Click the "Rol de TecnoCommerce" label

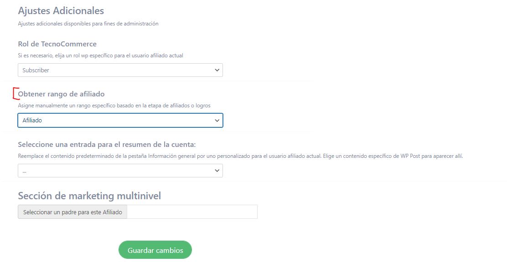57,44
